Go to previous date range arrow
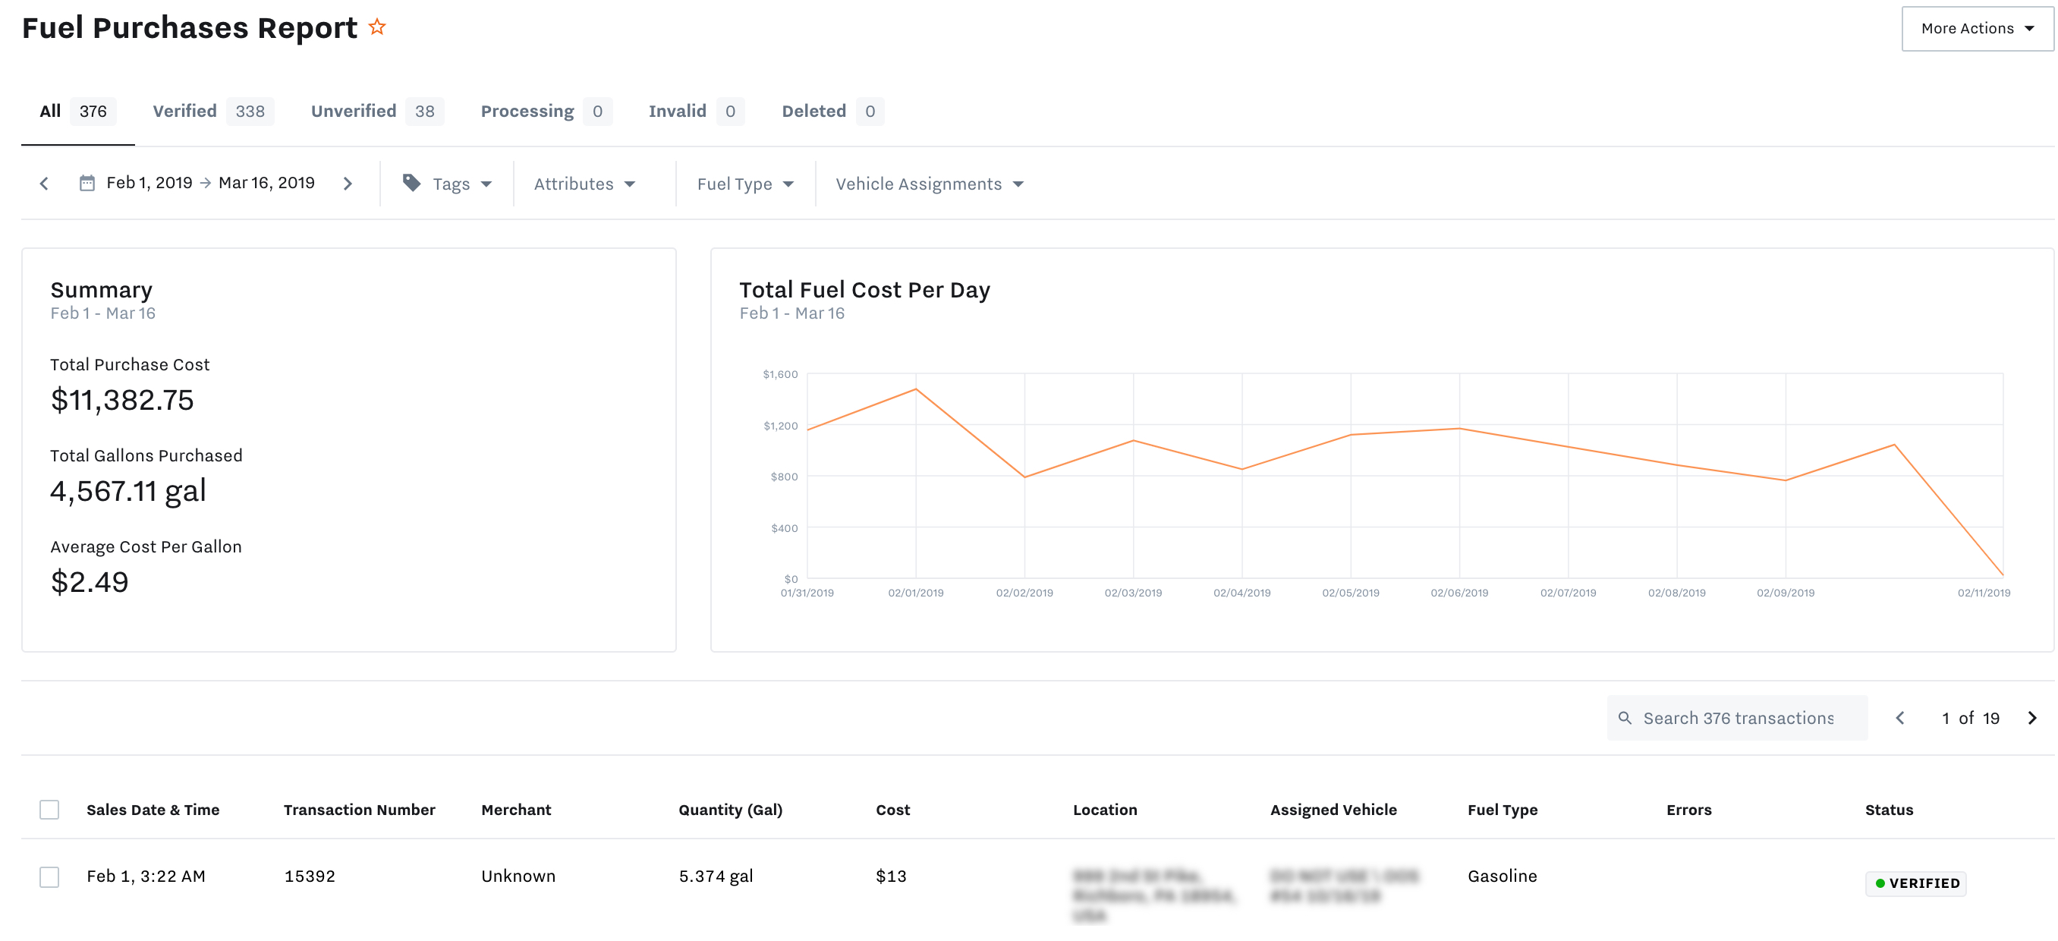The width and height of the screenshot is (2058, 941). click(44, 184)
